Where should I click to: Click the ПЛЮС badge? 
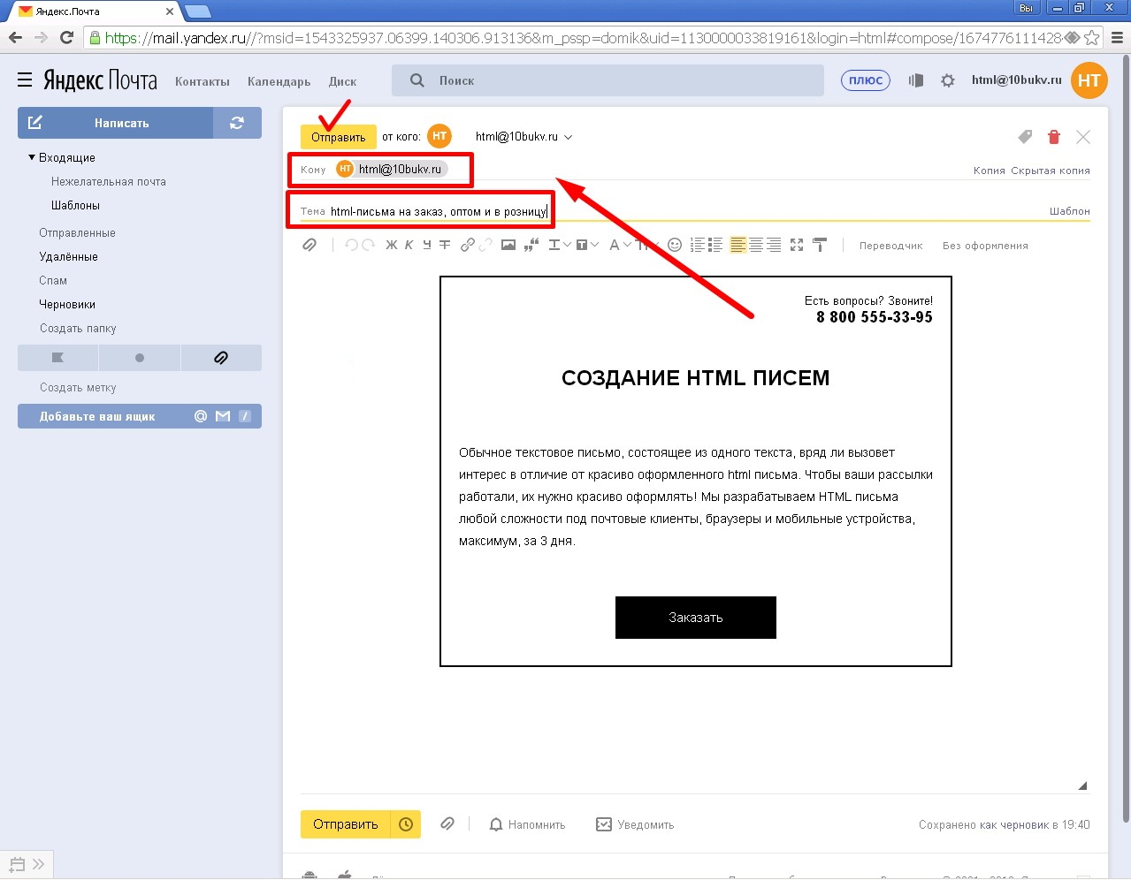pos(866,80)
